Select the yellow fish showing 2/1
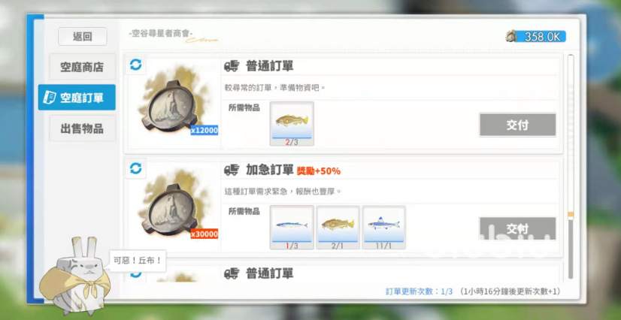 coord(338,227)
